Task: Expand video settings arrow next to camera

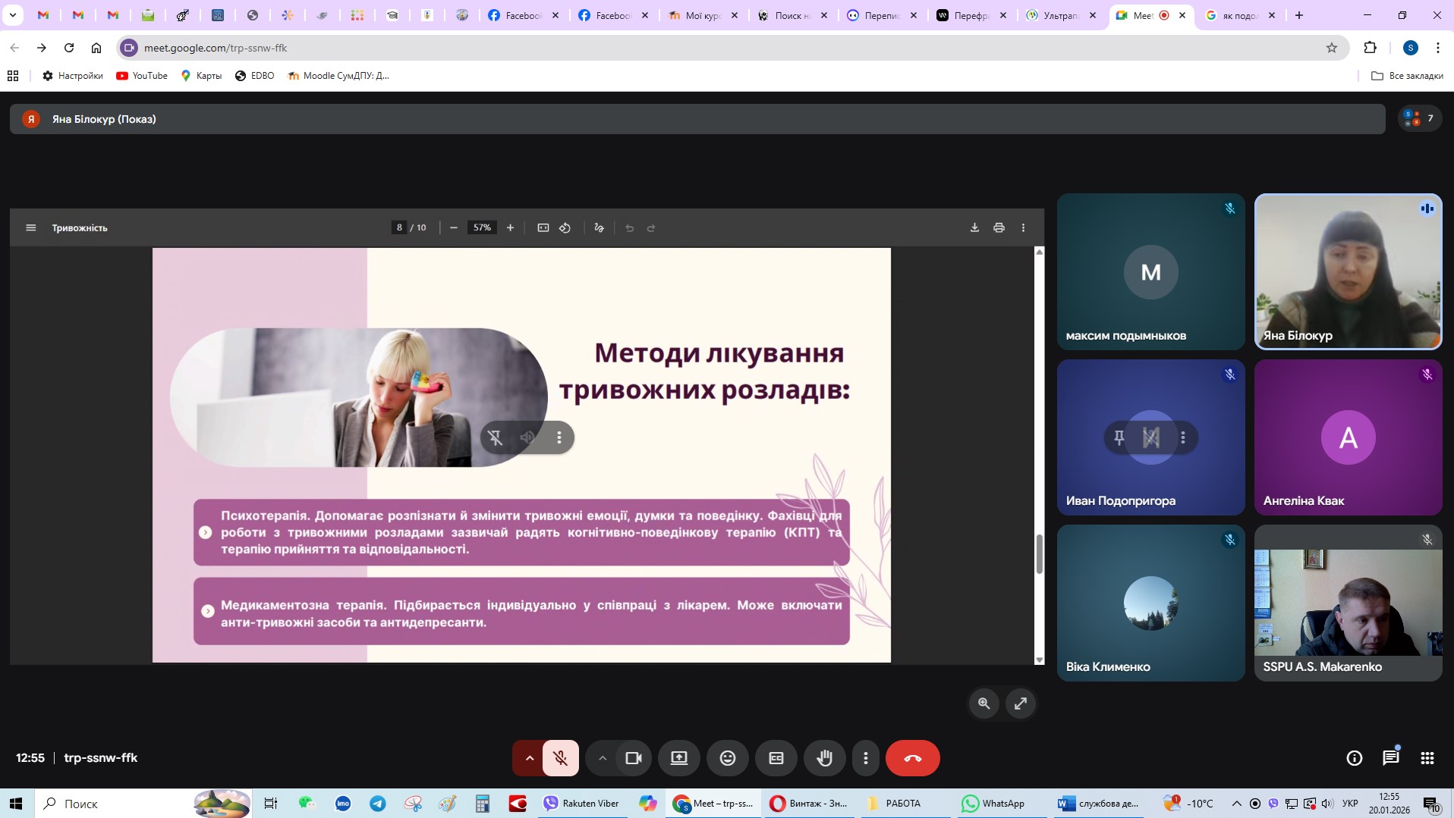Action: tap(602, 758)
